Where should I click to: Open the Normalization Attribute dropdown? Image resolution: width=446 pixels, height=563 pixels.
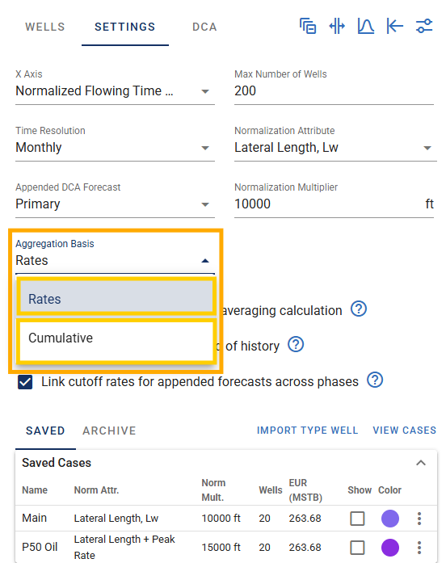click(335, 148)
